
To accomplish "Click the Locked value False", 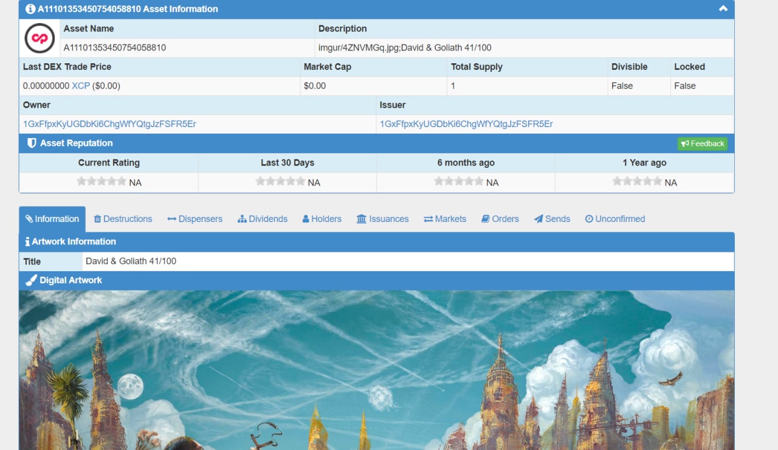I will pos(684,86).
